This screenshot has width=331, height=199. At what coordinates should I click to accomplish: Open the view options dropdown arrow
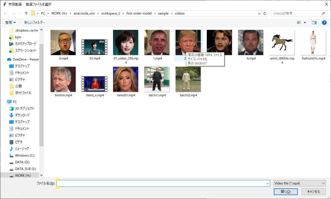click(305, 23)
